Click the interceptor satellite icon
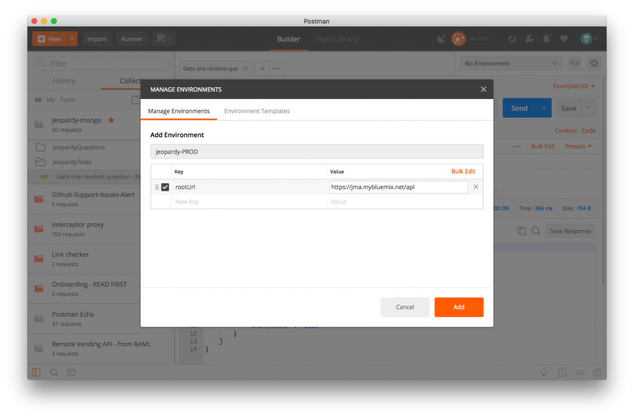This screenshot has height=419, width=634. 441,39
